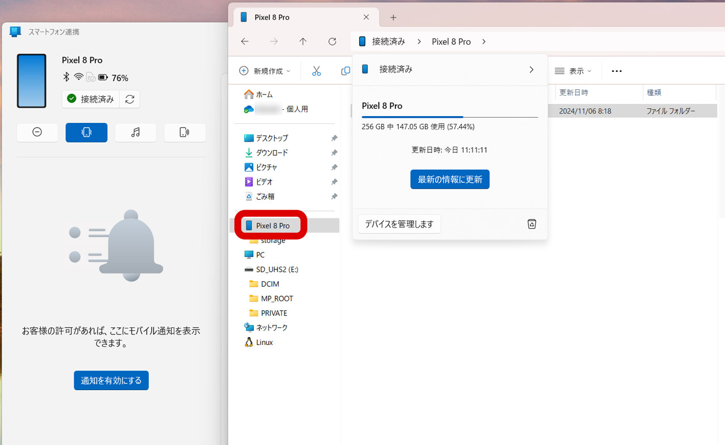
Task: Open the music audio control in Phone Link
Action: (135, 132)
